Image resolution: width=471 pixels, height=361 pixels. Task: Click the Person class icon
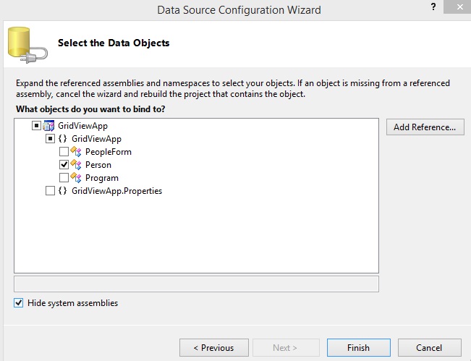tap(76, 165)
